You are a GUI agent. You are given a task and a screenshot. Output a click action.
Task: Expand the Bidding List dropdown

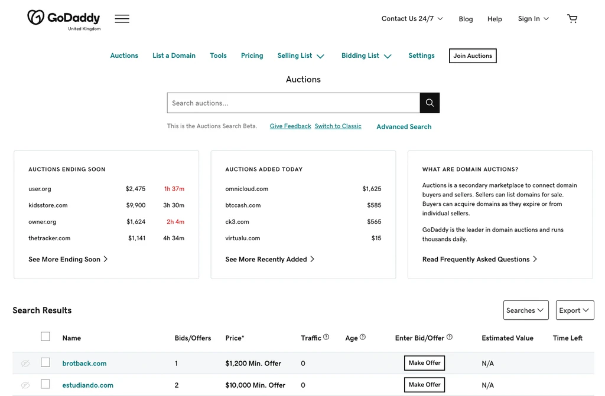click(366, 56)
